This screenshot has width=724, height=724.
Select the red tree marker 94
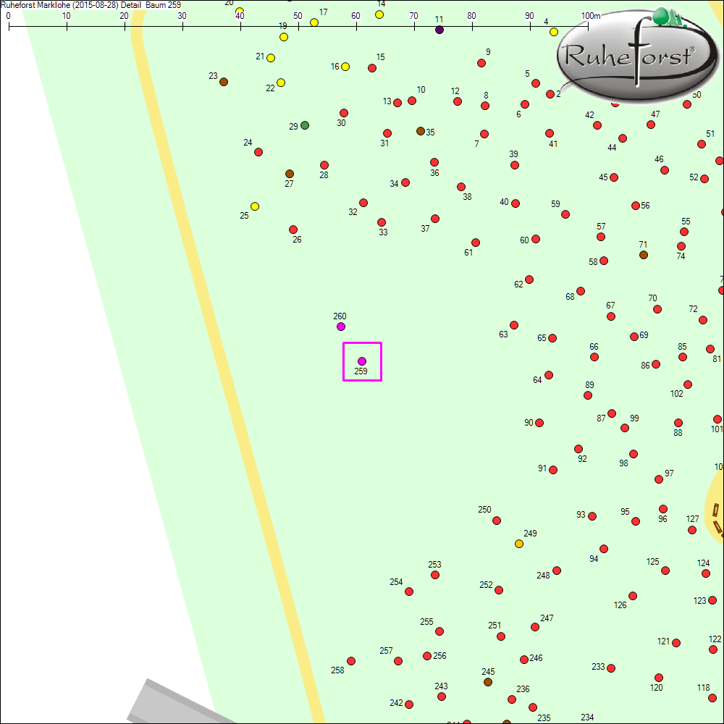click(x=604, y=549)
